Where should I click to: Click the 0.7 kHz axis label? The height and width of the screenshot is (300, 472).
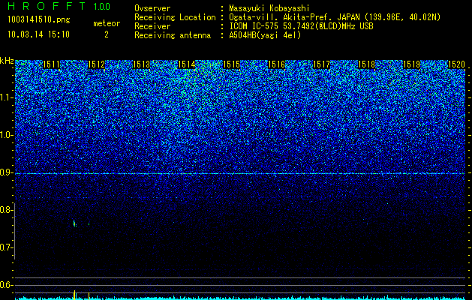pyautogui.click(x=6, y=247)
